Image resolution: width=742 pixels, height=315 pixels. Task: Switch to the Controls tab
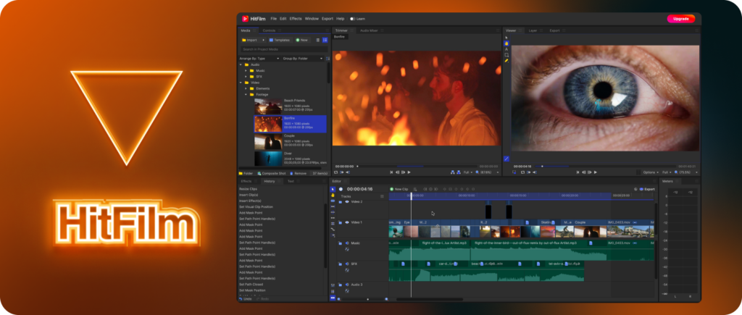click(269, 30)
